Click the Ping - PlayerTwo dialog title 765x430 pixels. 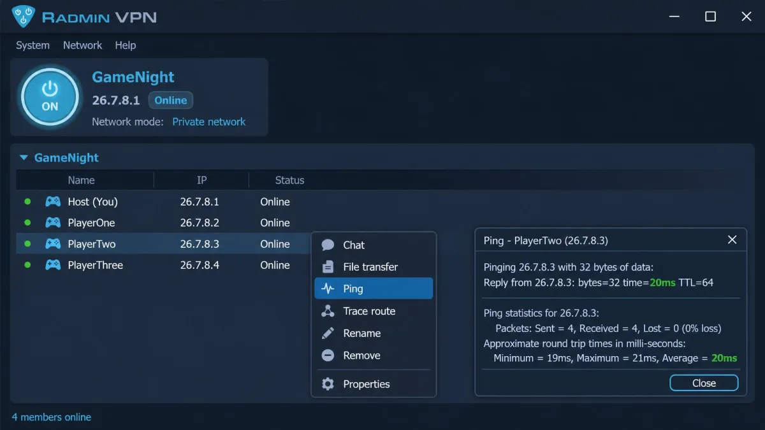546,240
